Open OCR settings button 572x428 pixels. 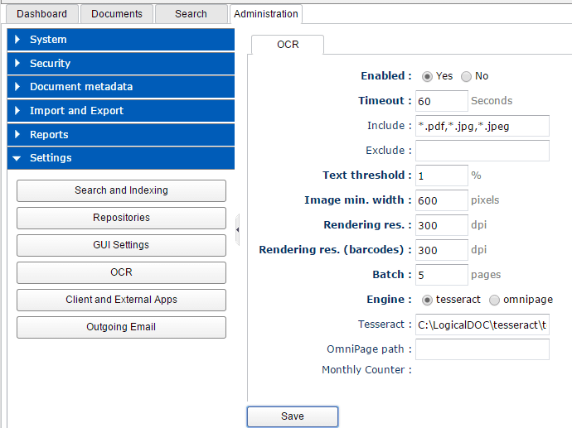pyautogui.click(x=121, y=272)
